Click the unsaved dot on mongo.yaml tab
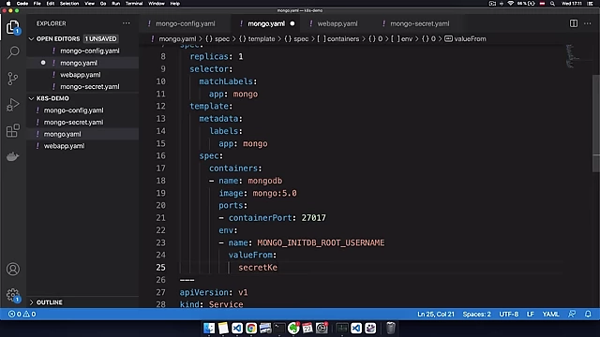600x337 pixels. click(x=292, y=23)
